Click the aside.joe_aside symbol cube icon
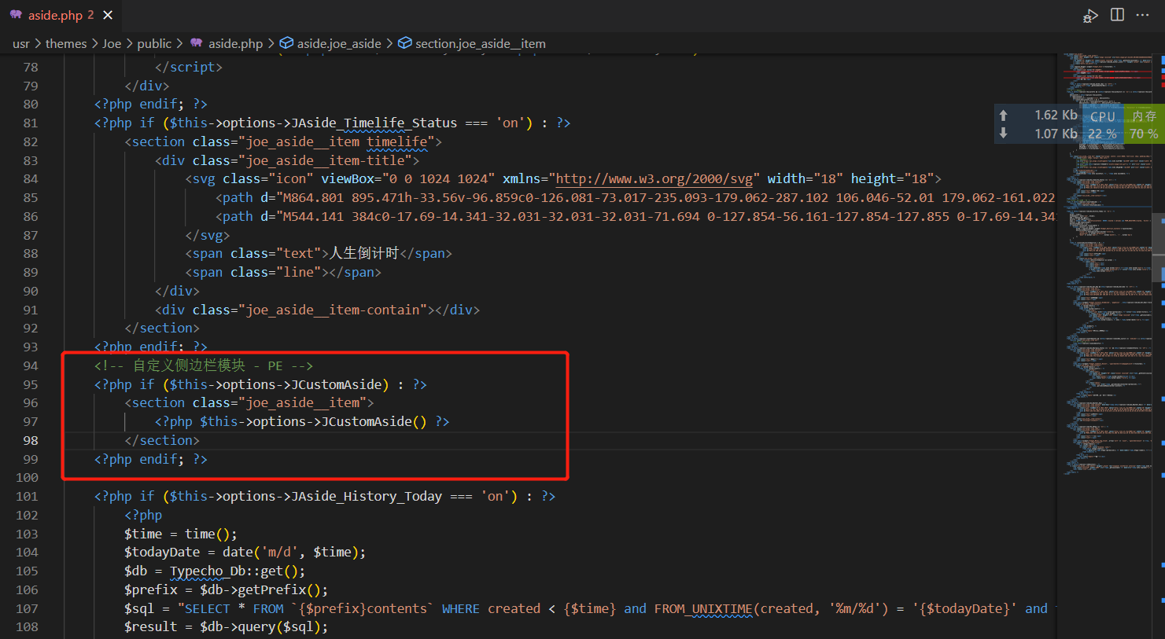Screen dimensions: 1165x639 click(x=286, y=43)
